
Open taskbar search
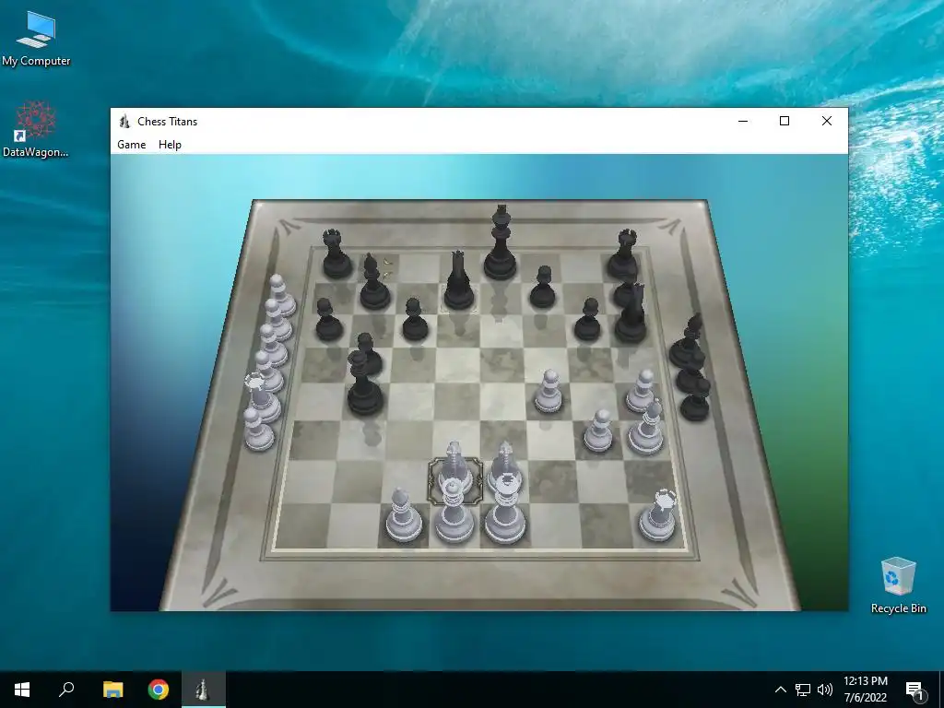(66, 690)
